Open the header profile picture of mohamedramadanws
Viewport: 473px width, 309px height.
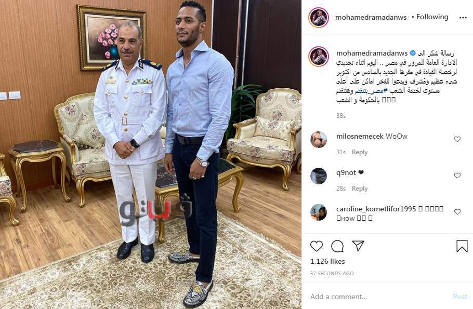(x=319, y=18)
